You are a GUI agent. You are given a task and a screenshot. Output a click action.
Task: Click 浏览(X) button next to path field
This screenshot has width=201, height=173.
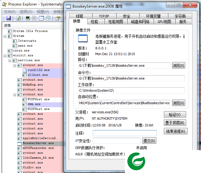178,65
